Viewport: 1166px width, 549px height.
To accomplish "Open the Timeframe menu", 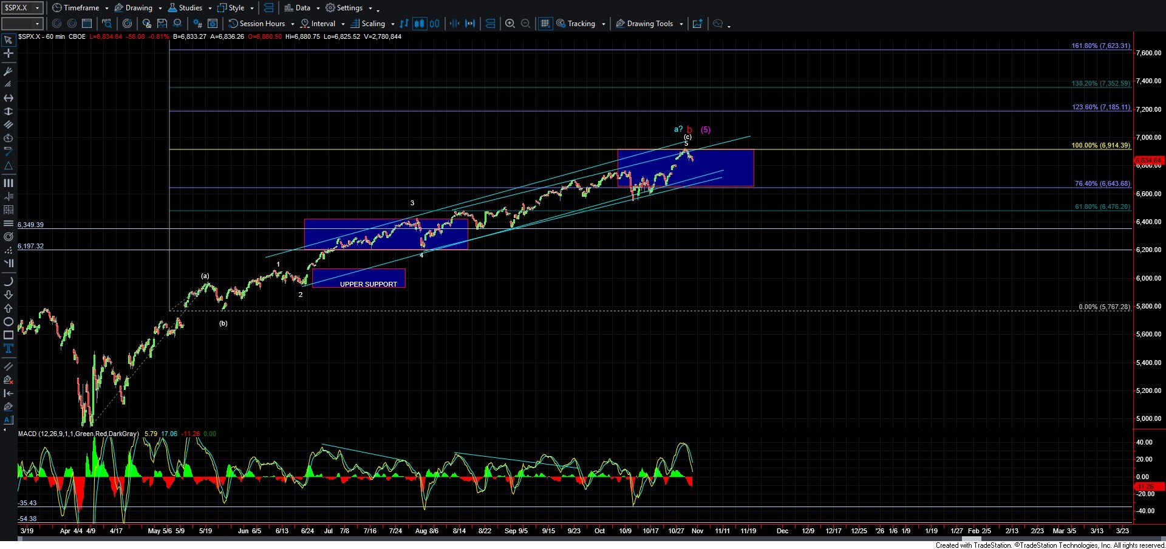I will click(80, 8).
